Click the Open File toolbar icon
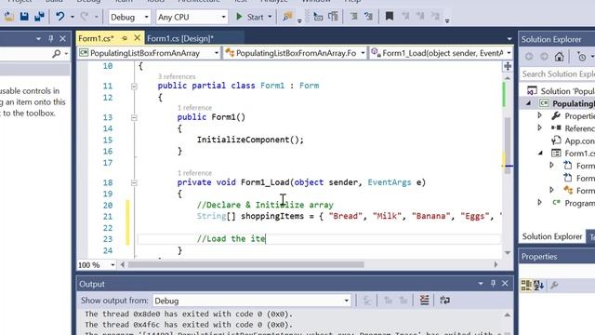 tap(9, 17)
